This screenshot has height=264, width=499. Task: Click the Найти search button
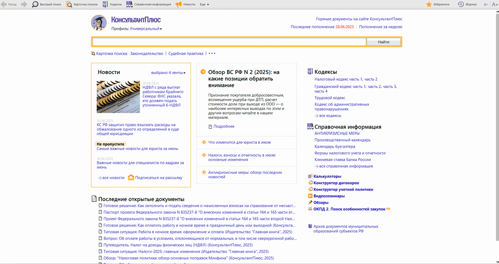tap(384, 42)
